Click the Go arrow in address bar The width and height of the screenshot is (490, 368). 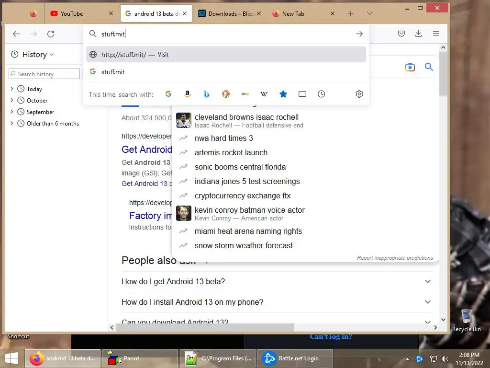[x=359, y=34]
